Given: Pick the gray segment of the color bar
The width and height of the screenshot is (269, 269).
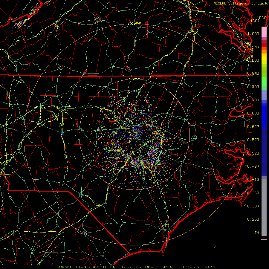Looking at the screenshot, I should click(264, 208).
